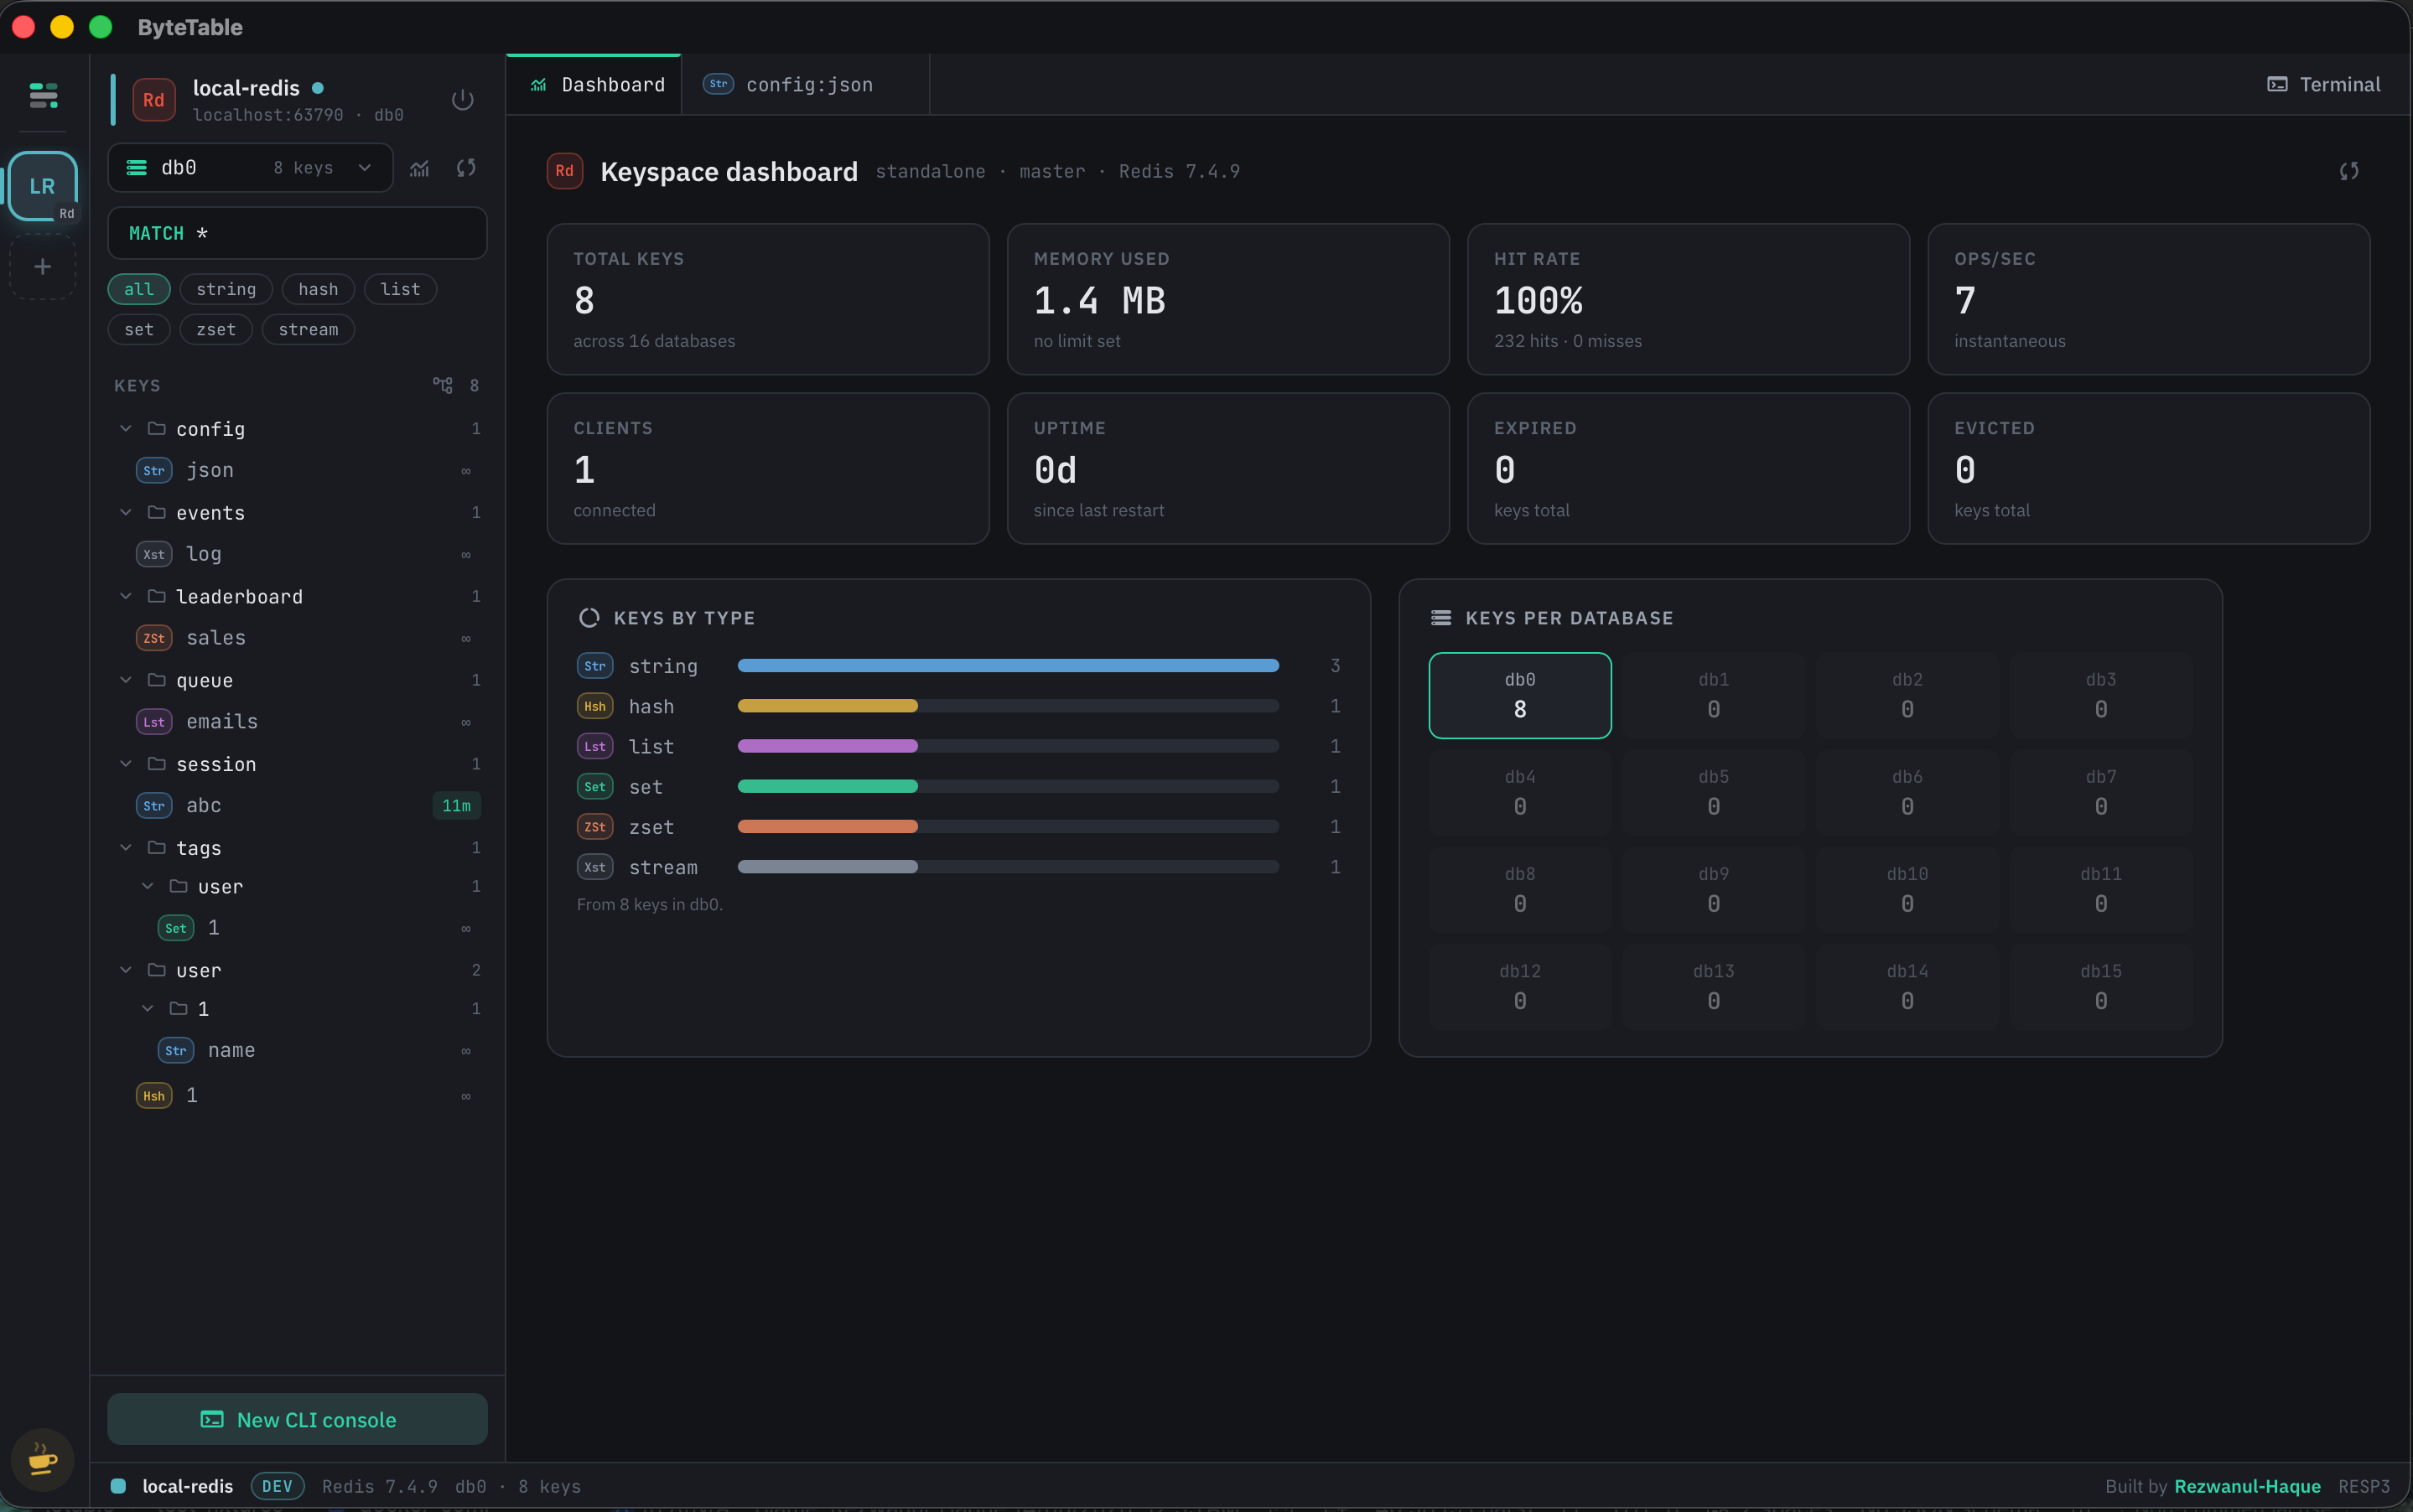Open the log stream key

click(298, 554)
